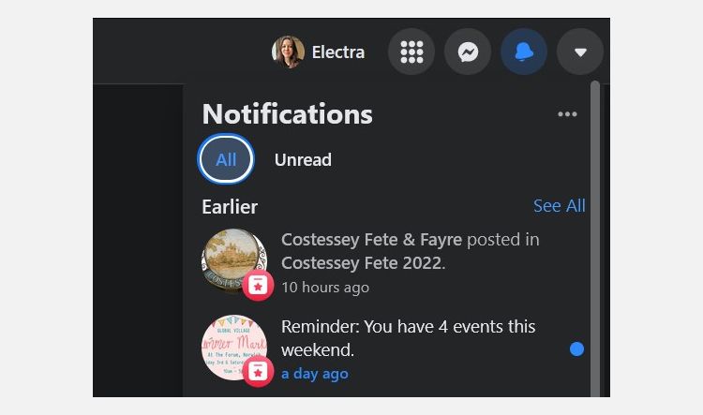This screenshot has height=415, width=703.
Task: Open the Facebook menu grid icon
Action: pos(411,52)
